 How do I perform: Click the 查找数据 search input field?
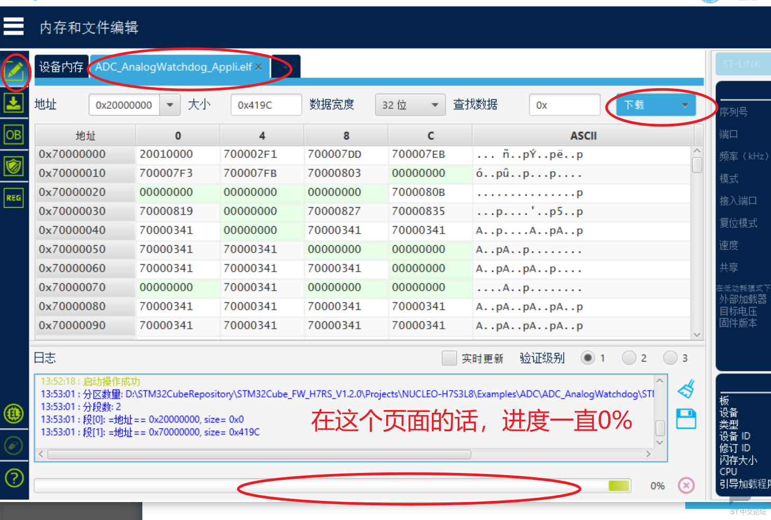point(565,105)
